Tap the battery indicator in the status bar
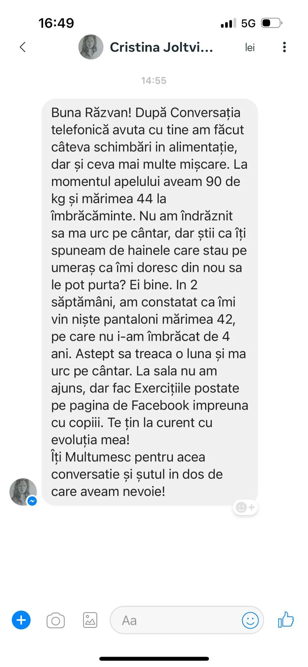The width and height of the screenshot is (308, 667). click(271, 23)
